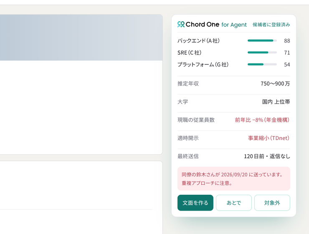Select the SRE(C社) job row label
Screen dimensions: 309x234
(190, 53)
